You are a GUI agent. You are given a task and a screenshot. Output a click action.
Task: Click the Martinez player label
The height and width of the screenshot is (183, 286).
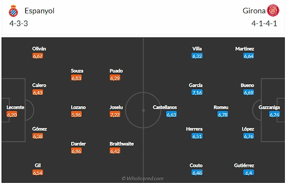pos(244,49)
